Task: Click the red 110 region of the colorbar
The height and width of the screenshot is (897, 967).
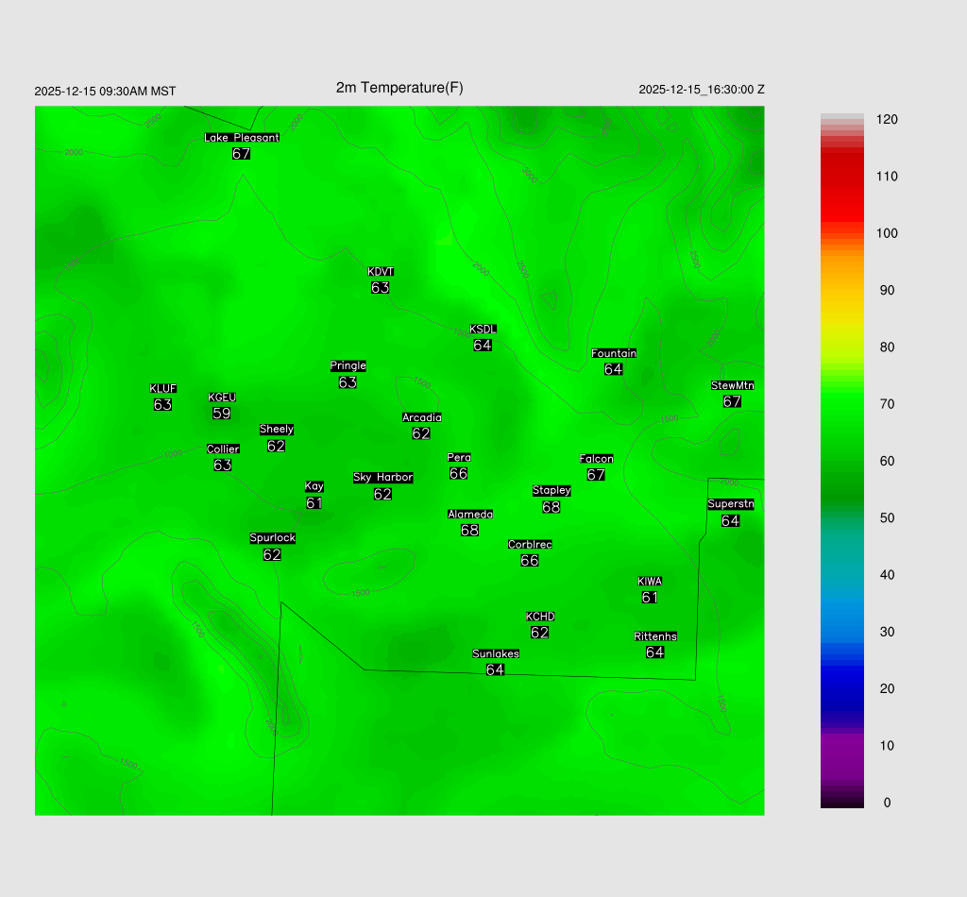Action: coord(841,177)
